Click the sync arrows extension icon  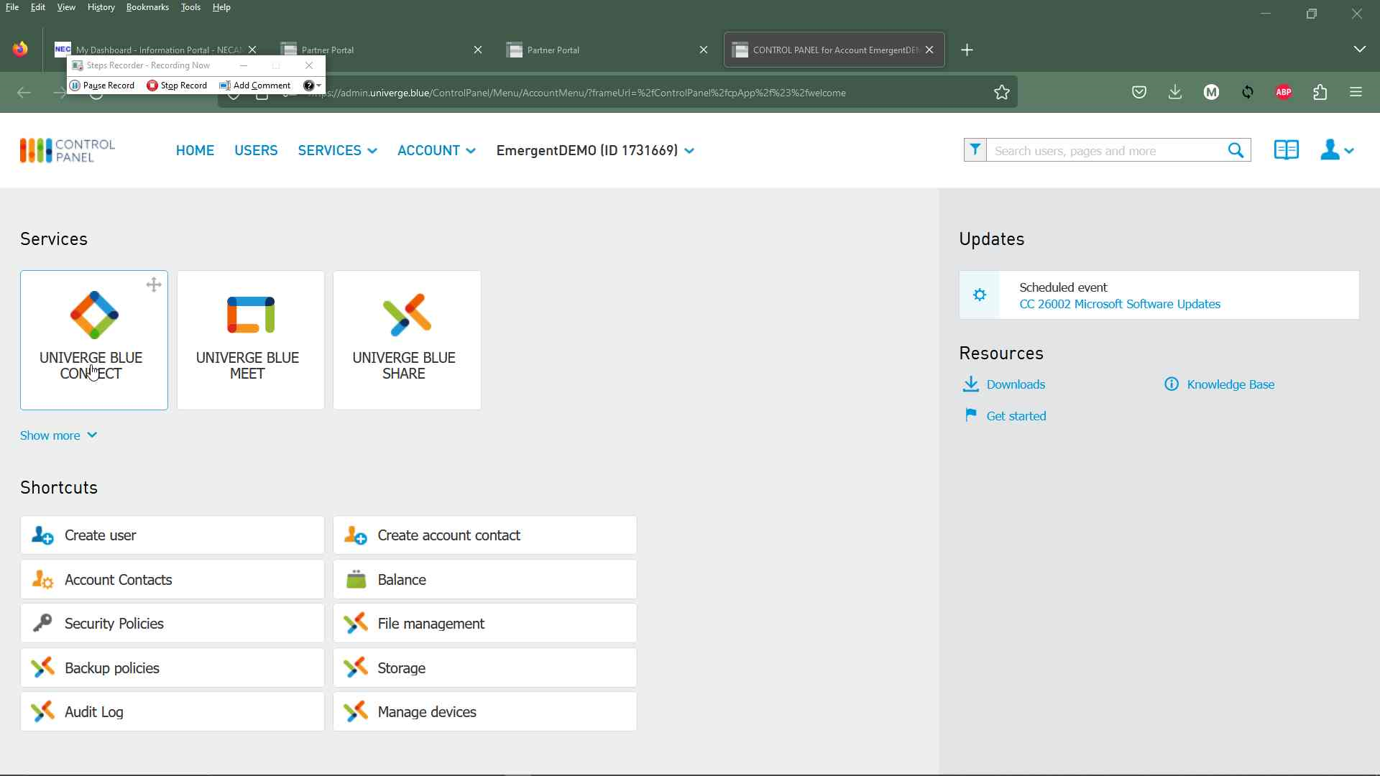(x=1248, y=92)
